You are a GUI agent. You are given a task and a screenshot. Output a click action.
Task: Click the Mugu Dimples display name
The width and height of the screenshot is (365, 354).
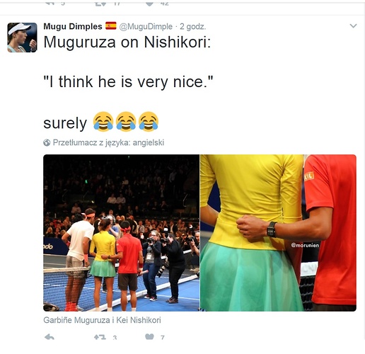click(x=73, y=26)
